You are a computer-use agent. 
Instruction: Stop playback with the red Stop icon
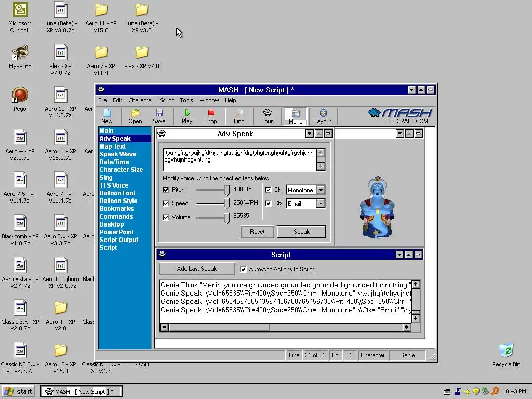(211, 116)
